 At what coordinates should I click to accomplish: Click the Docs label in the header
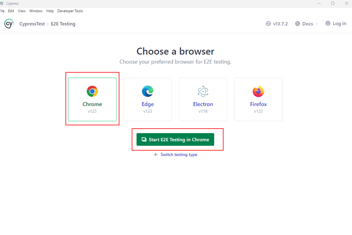click(307, 24)
